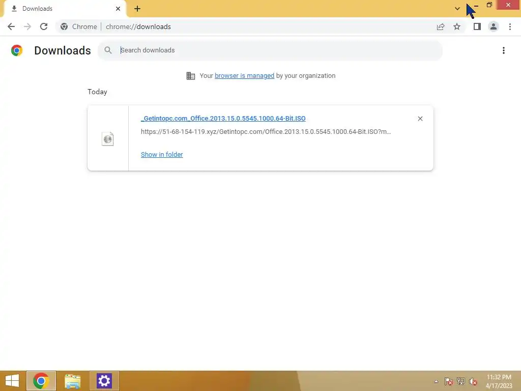Screen dimensions: 521x391
Task: Click the Today date heading
Action: click(x=97, y=92)
